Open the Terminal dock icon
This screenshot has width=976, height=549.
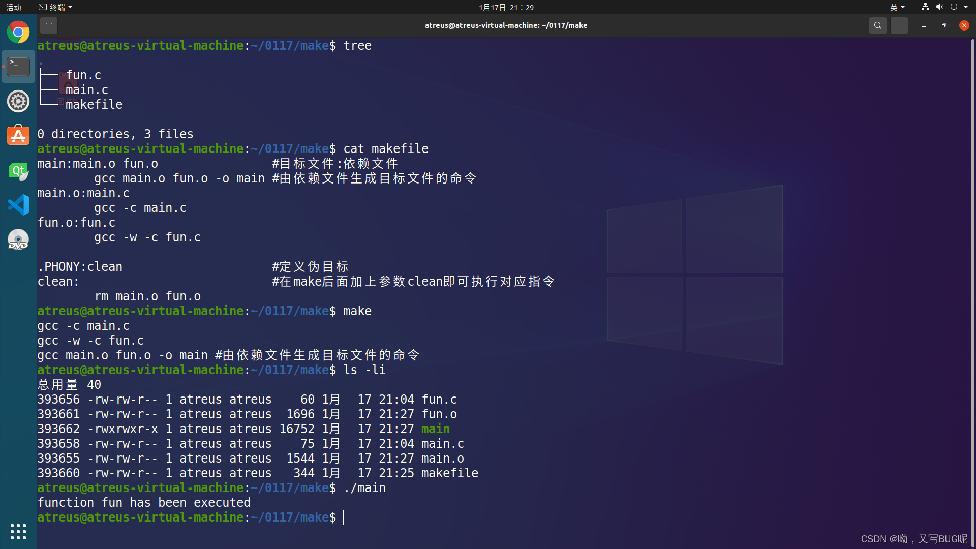click(18, 67)
